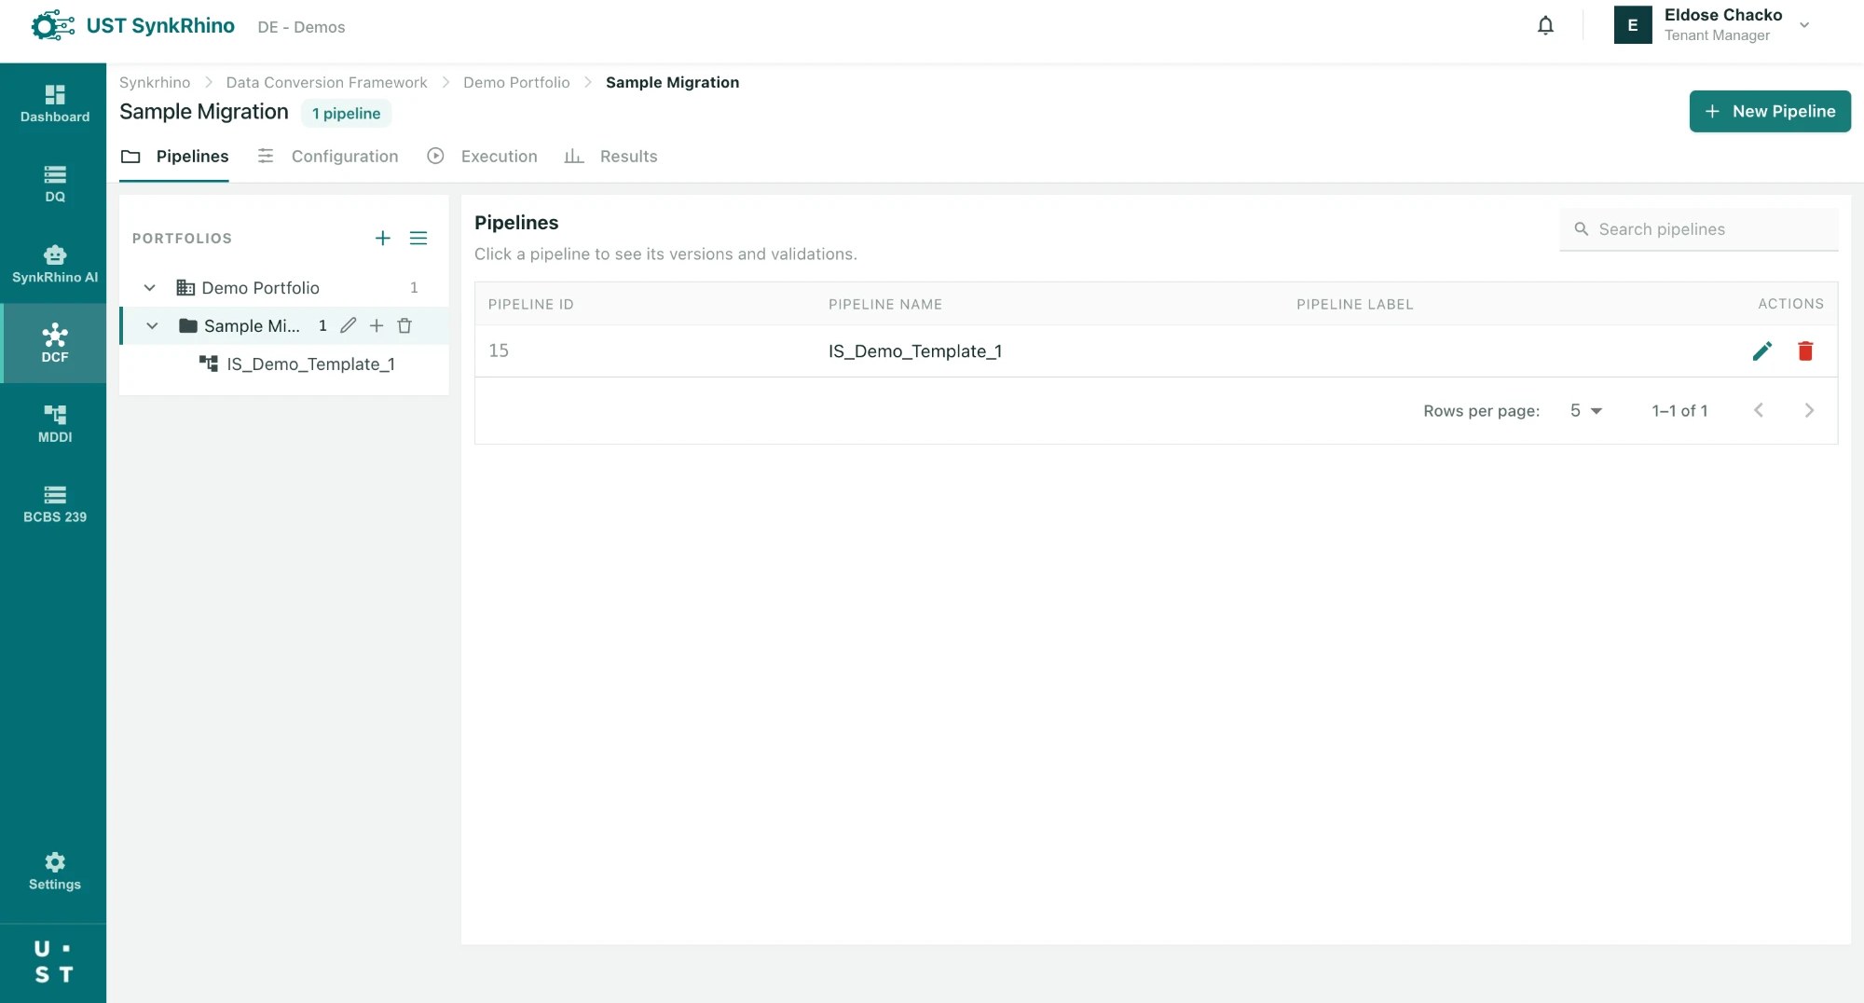Delete the Sample Migration folder
The image size is (1864, 1003).
pyautogui.click(x=404, y=325)
